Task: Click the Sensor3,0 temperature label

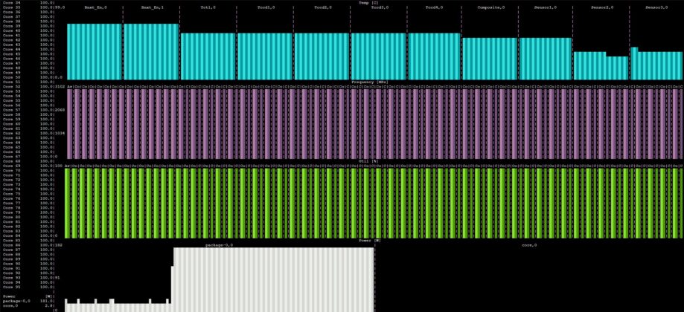Action: click(656, 7)
